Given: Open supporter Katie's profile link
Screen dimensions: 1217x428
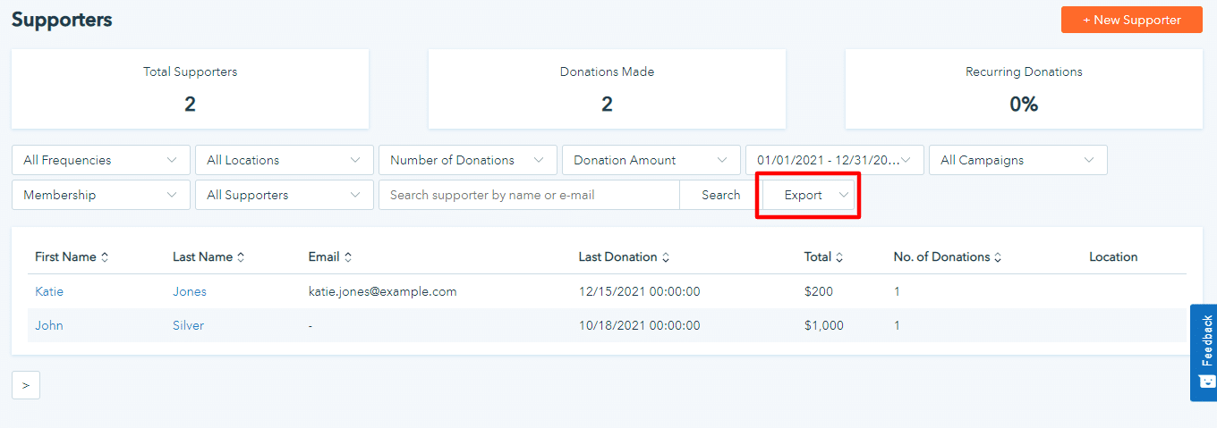Looking at the screenshot, I should [x=49, y=291].
